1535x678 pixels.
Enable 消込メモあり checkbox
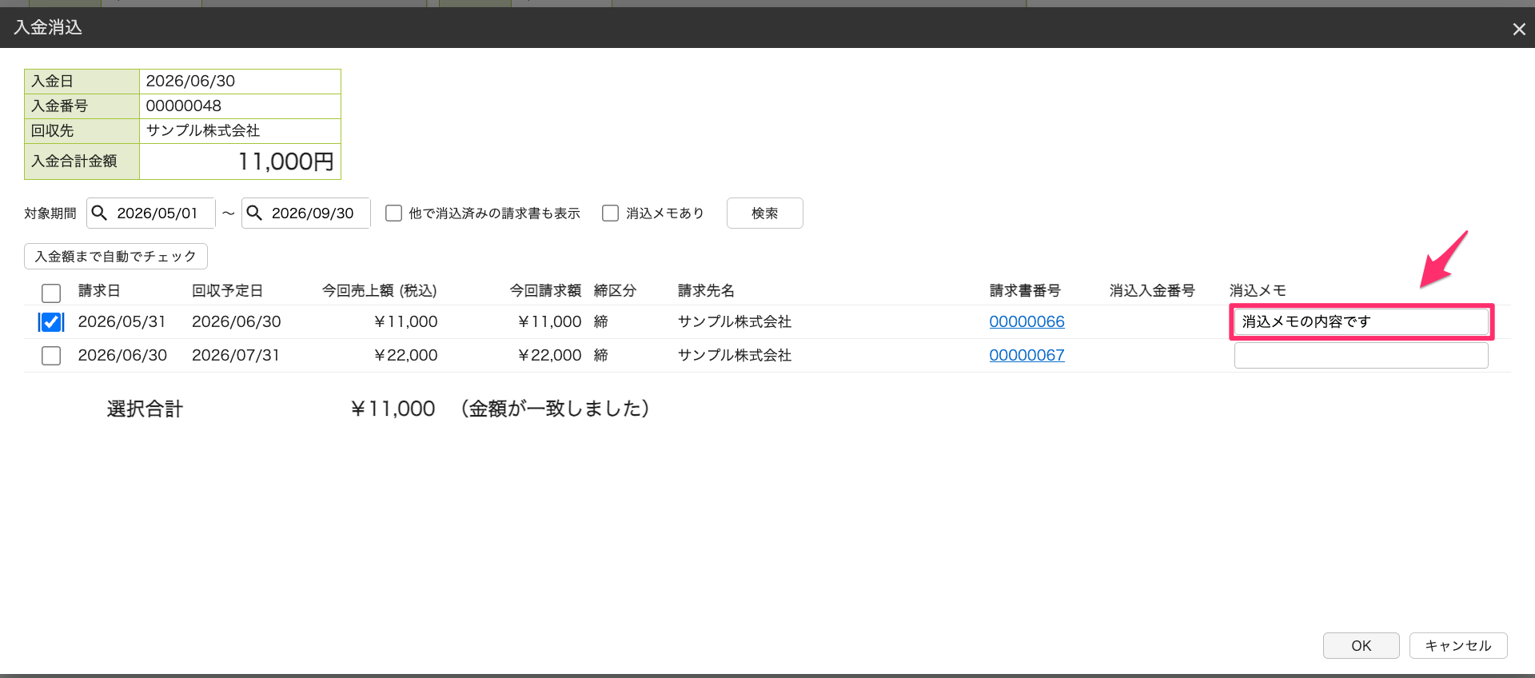click(610, 213)
